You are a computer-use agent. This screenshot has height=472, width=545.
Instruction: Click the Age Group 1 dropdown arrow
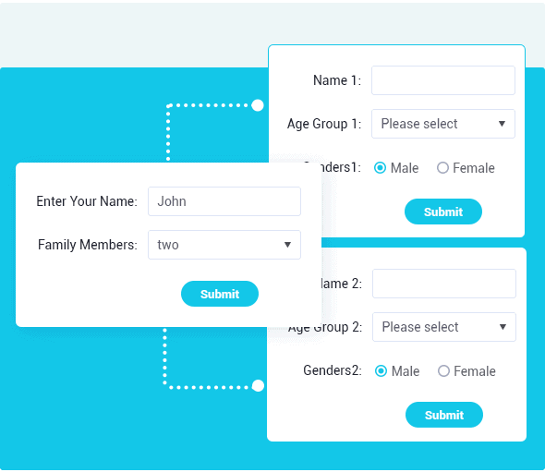pyautogui.click(x=502, y=124)
